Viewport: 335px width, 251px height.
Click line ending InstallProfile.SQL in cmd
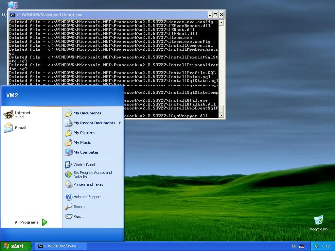(x=112, y=73)
